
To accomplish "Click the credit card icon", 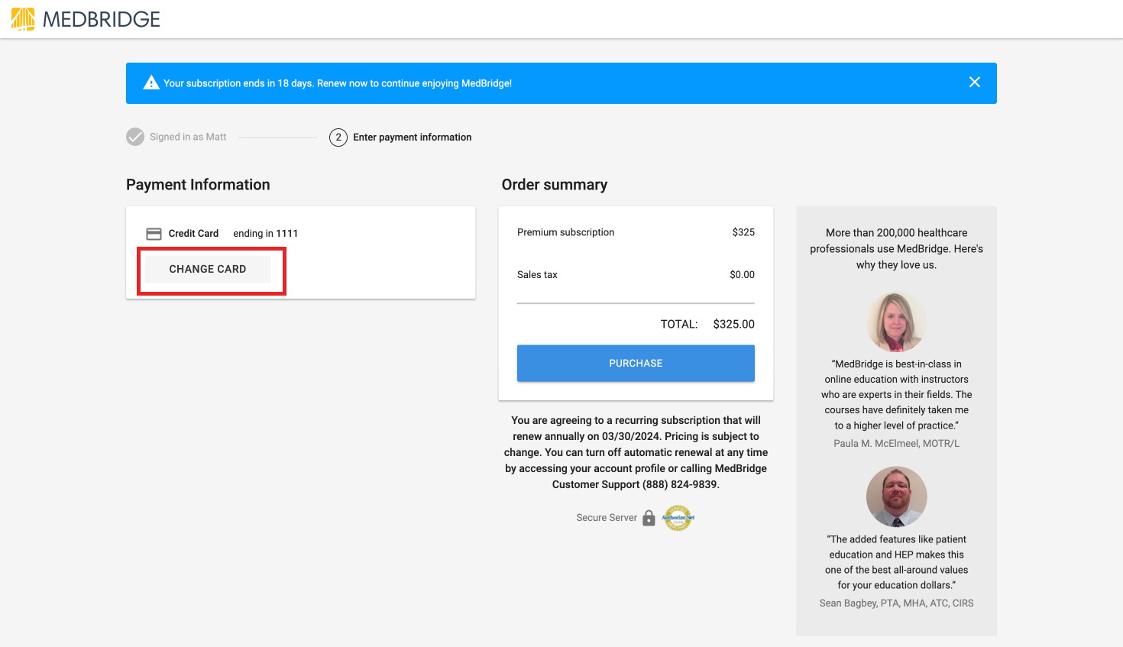I will tap(154, 234).
